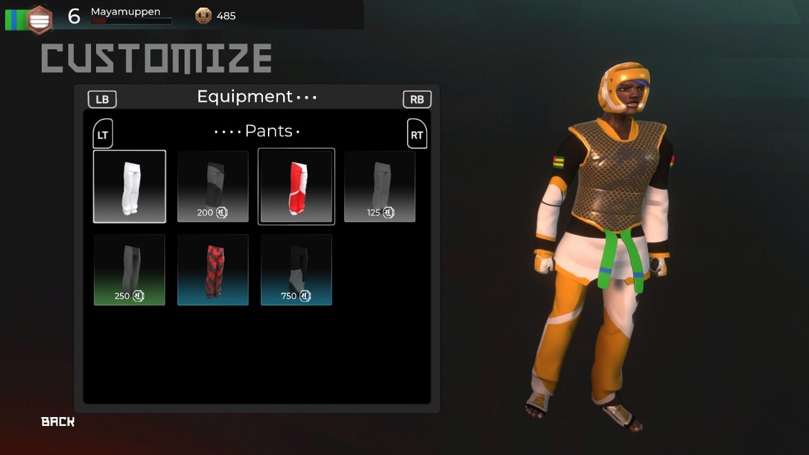The height and width of the screenshot is (455, 809).
Task: Choose the black pants costing 200 coins
Action: pyautogui.click(x=213, y=186)
